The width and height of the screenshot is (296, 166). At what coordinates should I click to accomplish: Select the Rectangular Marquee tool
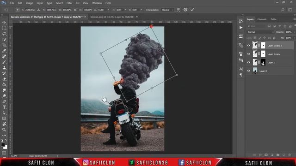coord(4,28)
